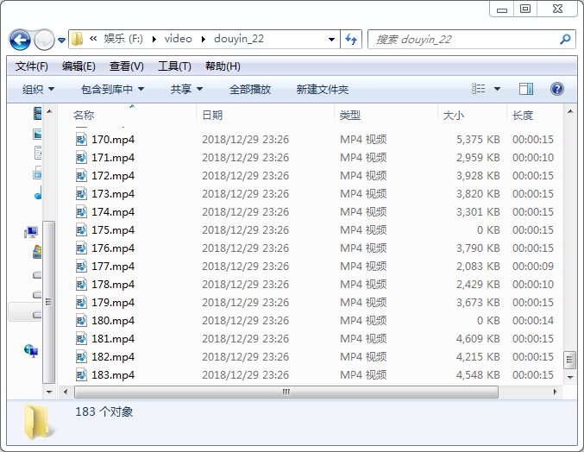Viewport: 584px width, 452px height.
Task: Click the search douyin_22 input field
Action: pyautogui.click(x=464, y=39)
